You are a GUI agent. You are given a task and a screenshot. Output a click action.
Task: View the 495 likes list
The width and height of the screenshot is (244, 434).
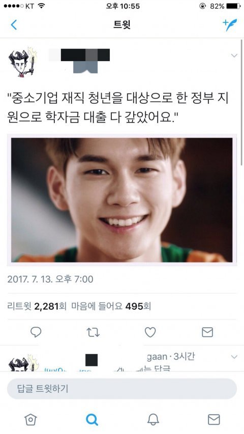coord(111,306)
